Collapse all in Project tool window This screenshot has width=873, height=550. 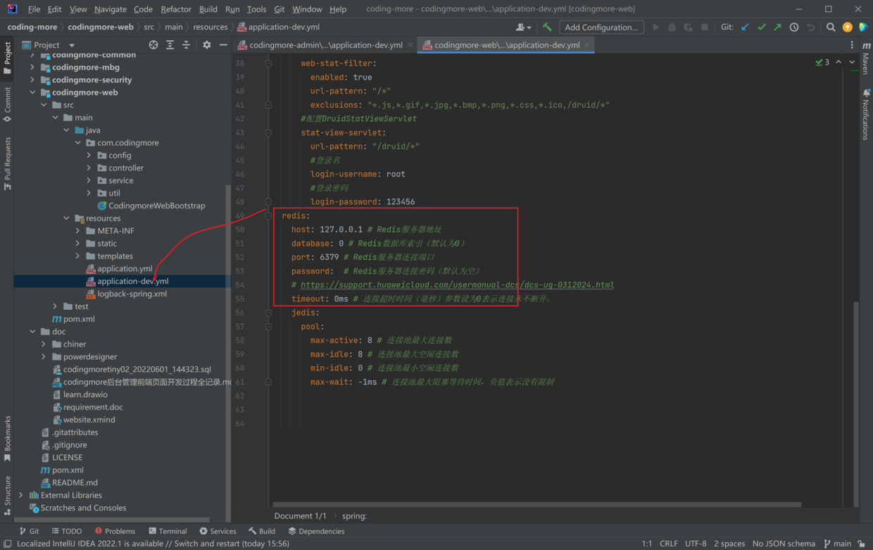point(187,45)
